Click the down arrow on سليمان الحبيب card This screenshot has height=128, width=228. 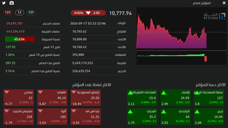click(7, 111)
